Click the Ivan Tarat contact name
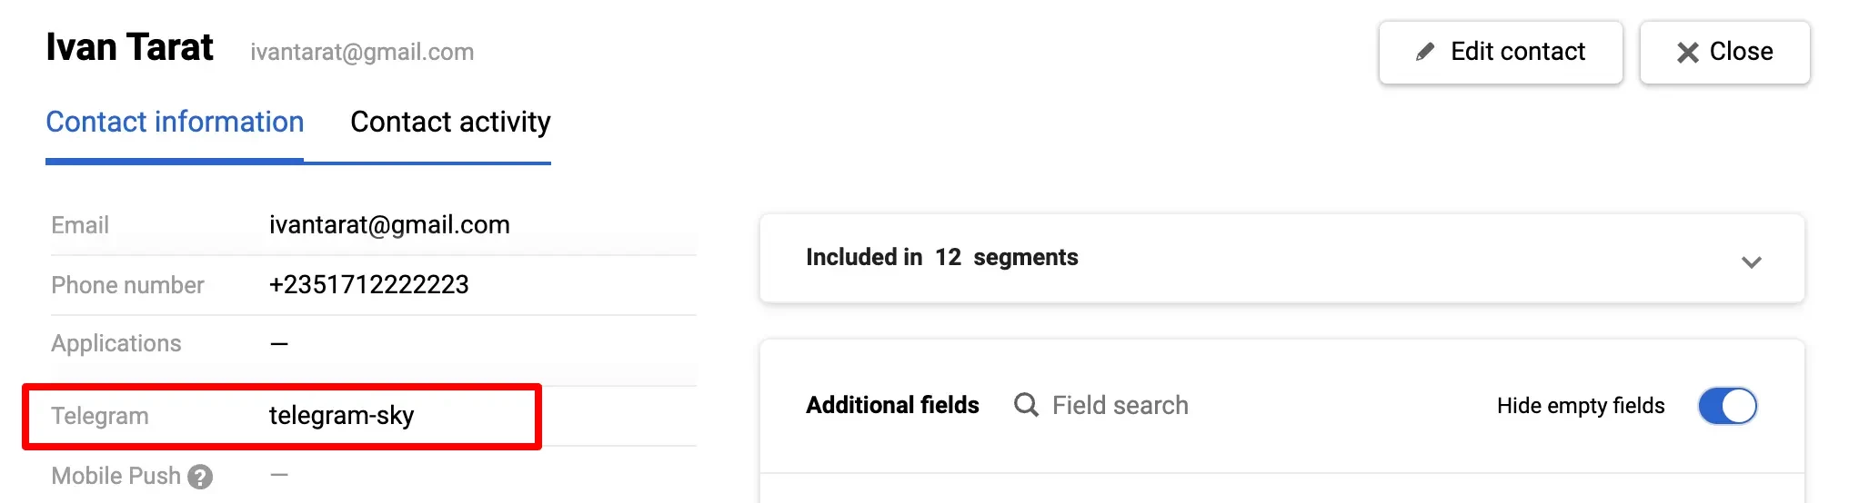The width and height of the screenshot is (1859, 503). (129, 47)
